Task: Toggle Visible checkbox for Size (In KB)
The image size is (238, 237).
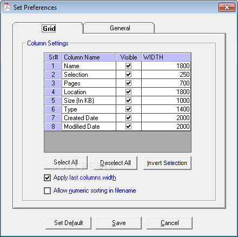Action: click(x=128, y=101)
